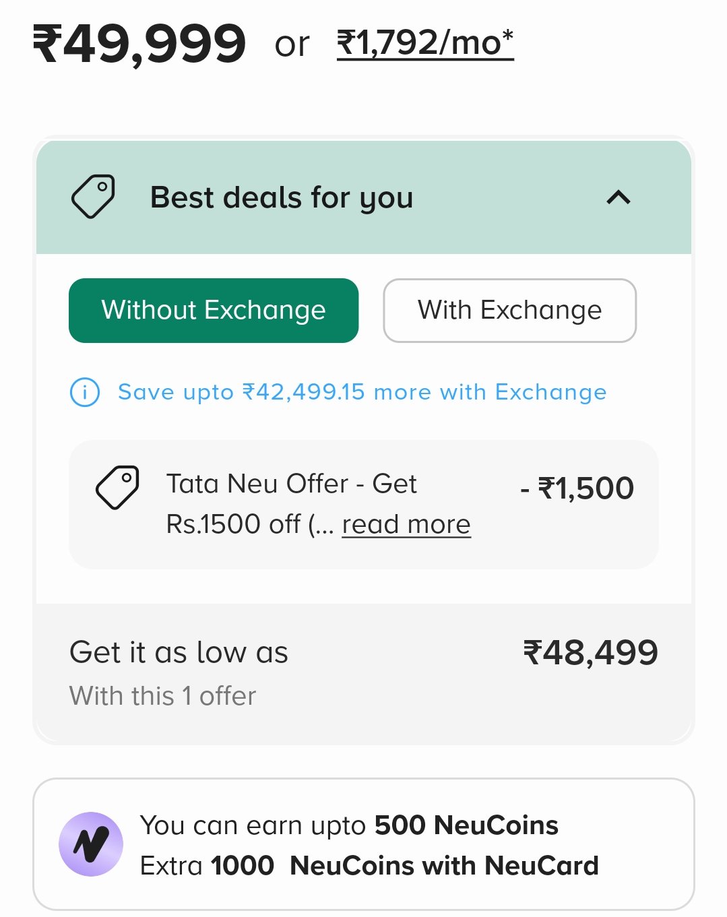727x917 pixels.
Task: Click With this 1 offer text
Action: tap(162, 696)
